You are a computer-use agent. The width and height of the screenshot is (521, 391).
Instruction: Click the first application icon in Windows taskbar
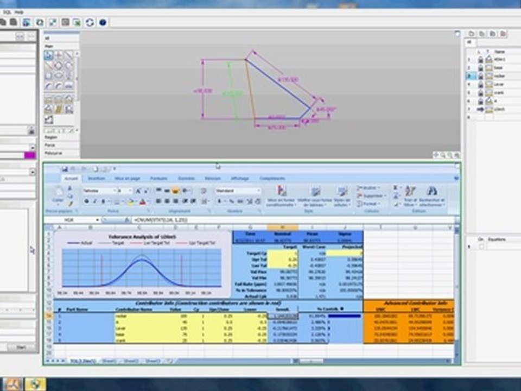coord(13,384)
